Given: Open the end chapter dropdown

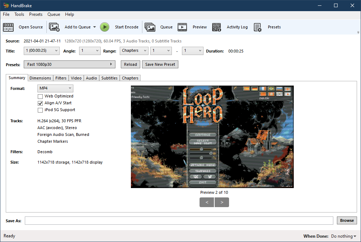Looking at the screenshot, I should 193,51.
